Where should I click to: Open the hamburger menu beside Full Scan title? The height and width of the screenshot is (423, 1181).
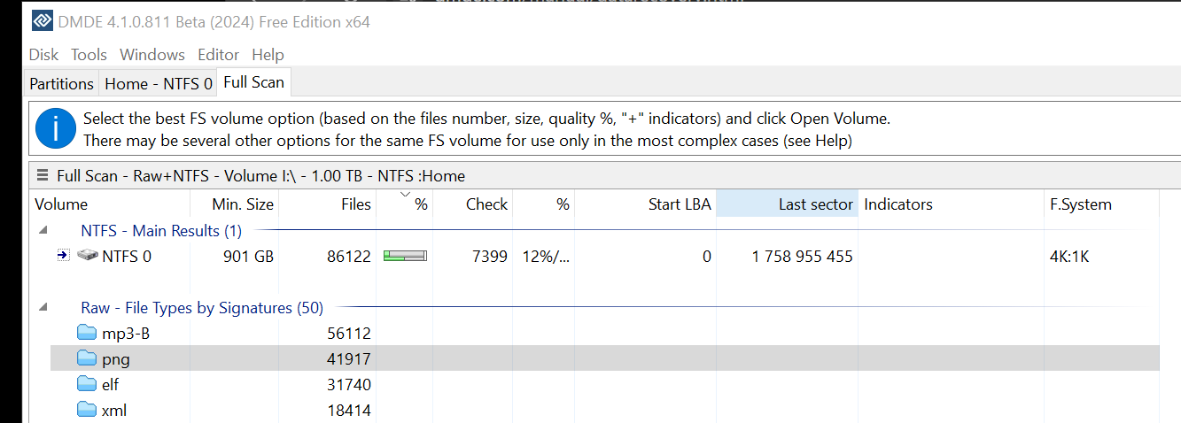[x=43, y=175]
